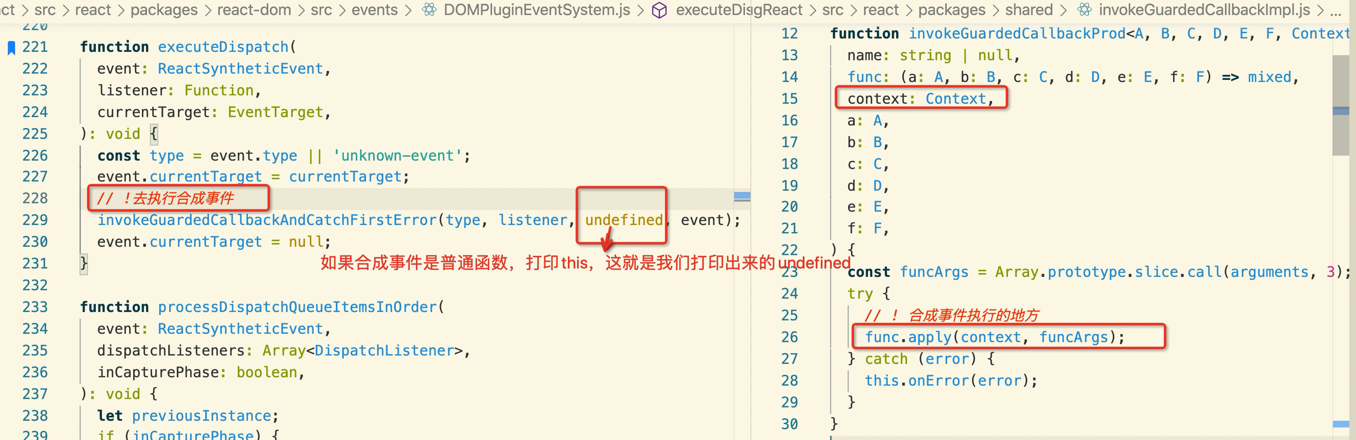Click the blue scrollbar marker near line 30

1341,424
